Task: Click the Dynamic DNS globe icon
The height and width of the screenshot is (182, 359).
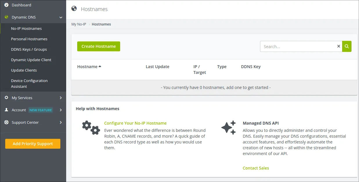Action: coord(6,17)
